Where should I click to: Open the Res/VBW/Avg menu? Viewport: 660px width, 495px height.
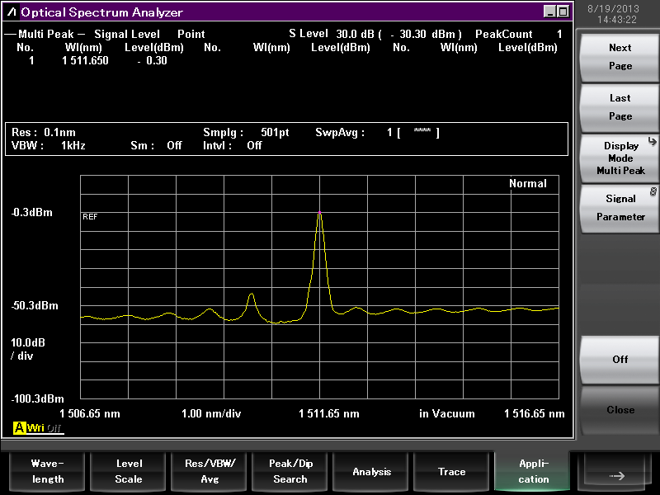click(x=210, y=472)
